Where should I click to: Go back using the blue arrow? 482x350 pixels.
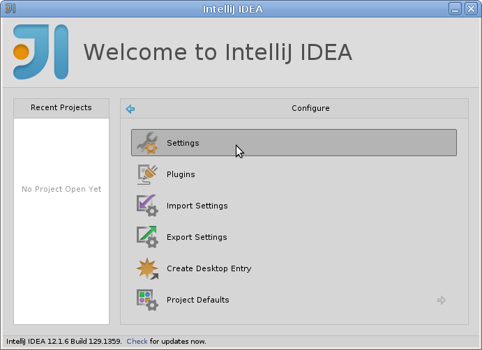tap(130, 109)
